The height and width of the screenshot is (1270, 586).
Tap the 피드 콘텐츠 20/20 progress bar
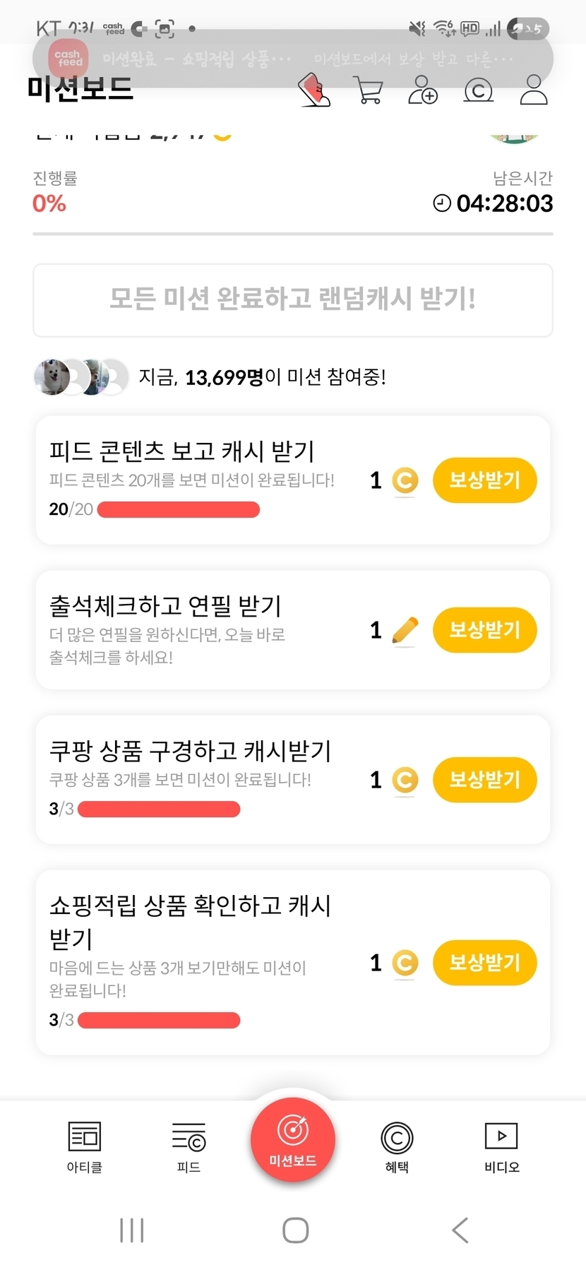pyautogui.click(x=178, y=510)
